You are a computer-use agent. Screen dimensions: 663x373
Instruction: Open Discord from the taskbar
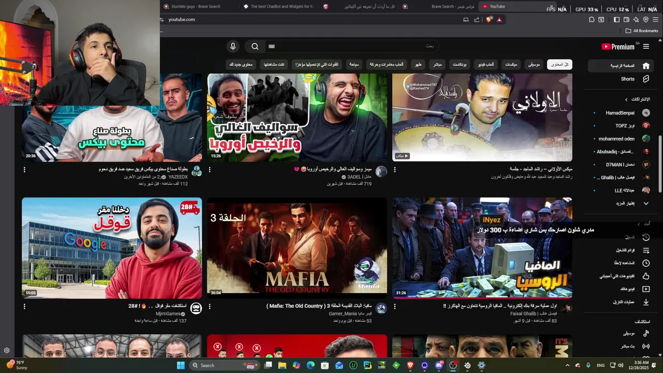(x=439, y=365)
